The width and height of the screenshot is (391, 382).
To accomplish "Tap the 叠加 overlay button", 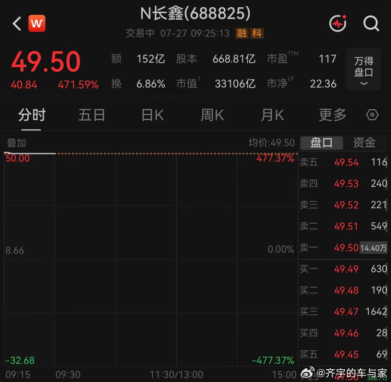I will click(x=16, y=143).
